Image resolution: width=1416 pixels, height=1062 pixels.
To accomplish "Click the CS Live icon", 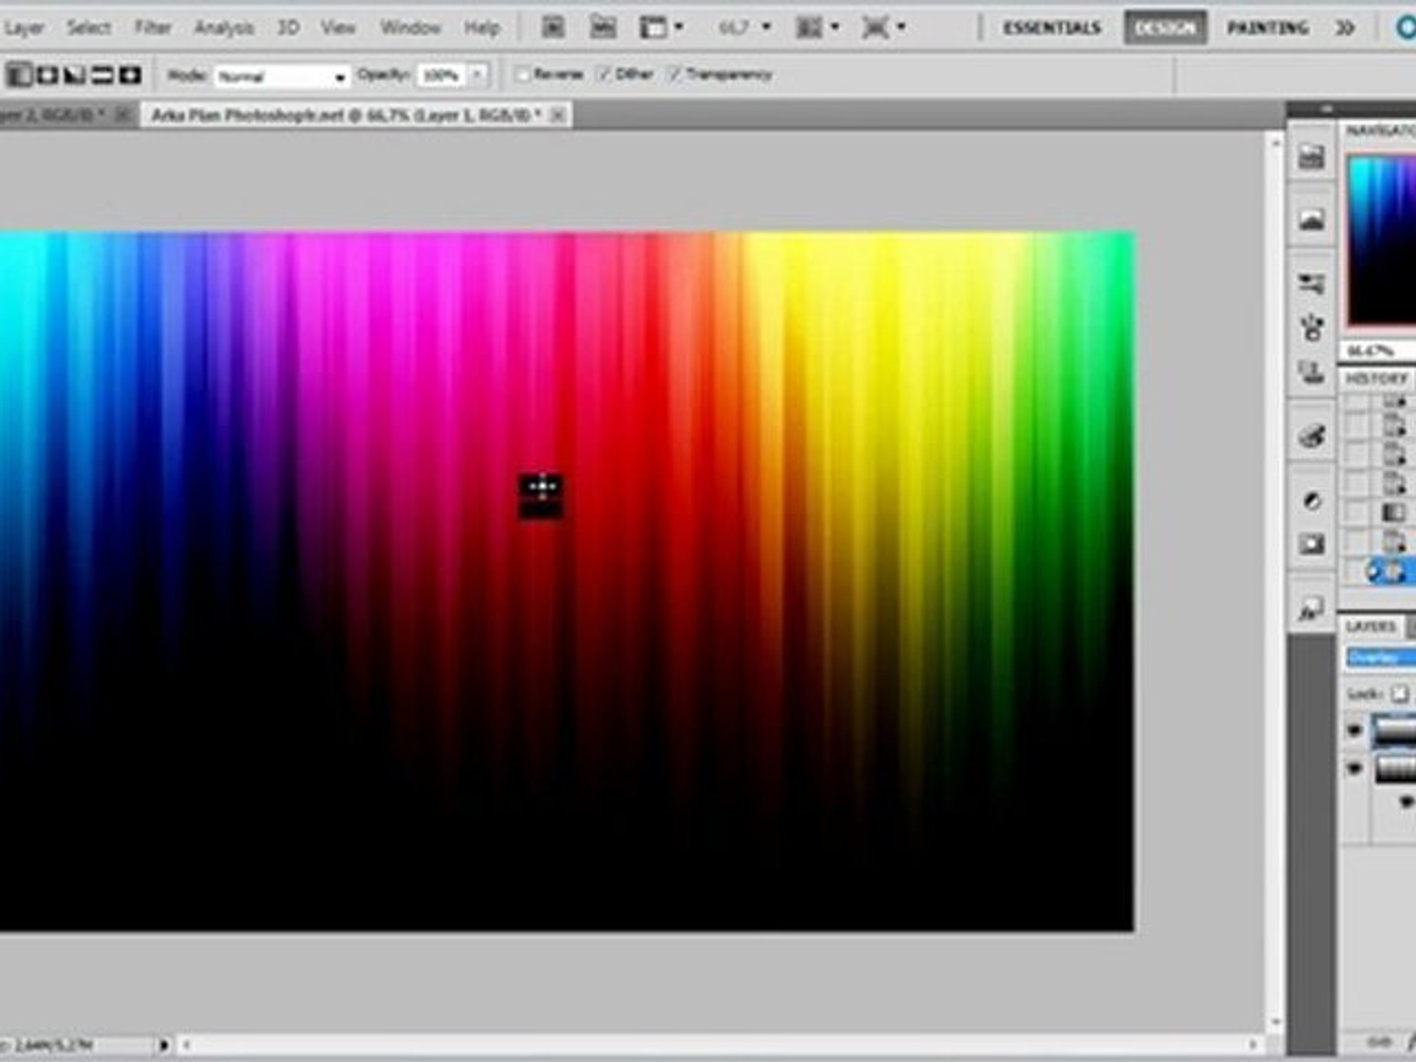I will (x=1406, y=28).
